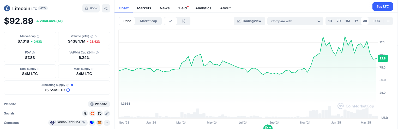
Task: Open the TradingView chart
Action: coord(249,21)
